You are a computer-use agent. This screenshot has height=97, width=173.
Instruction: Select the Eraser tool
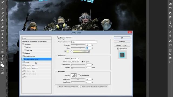(2, 27)
